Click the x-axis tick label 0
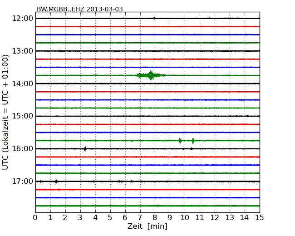This screenshot has height=236, width=295. [x=35, y=218]
